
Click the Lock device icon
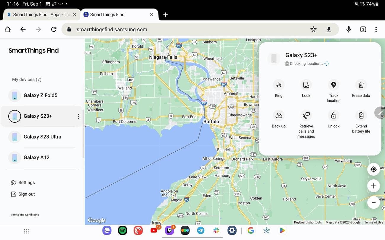point(306,85)
